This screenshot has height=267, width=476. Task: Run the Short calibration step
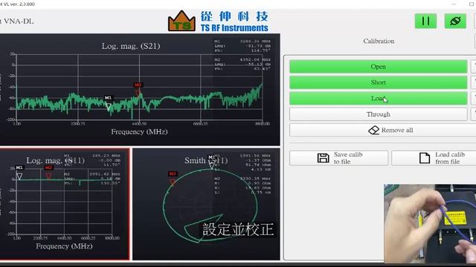point(379,82)
